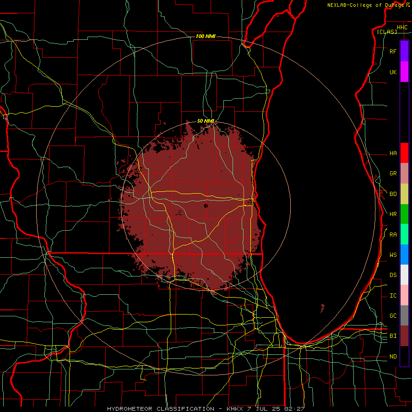Select the yellow BD legend swatch
The width and height of the screenshot is (412, 412).
(x=404, y=194)
